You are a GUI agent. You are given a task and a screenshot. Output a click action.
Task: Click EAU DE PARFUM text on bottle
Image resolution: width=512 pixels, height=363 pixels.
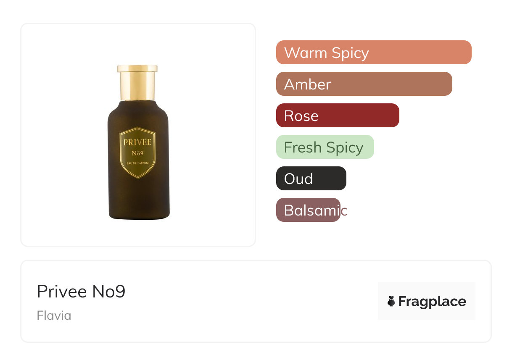pos(137,163)
